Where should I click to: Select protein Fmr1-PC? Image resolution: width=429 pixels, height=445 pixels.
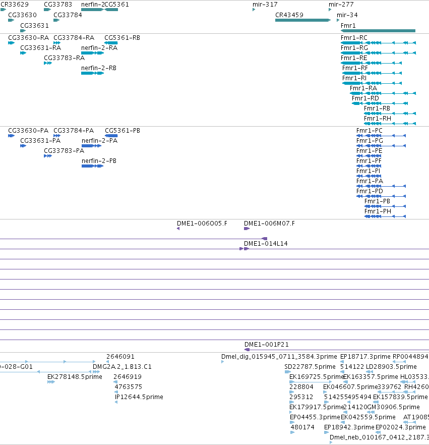pos(381,136)
